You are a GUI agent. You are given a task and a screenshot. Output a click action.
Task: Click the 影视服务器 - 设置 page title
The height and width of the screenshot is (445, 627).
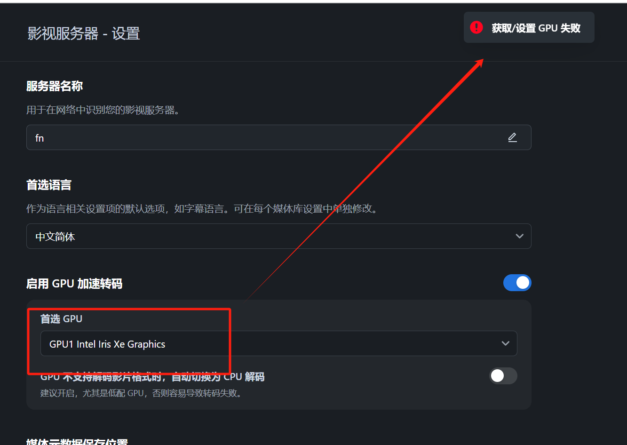84,34
